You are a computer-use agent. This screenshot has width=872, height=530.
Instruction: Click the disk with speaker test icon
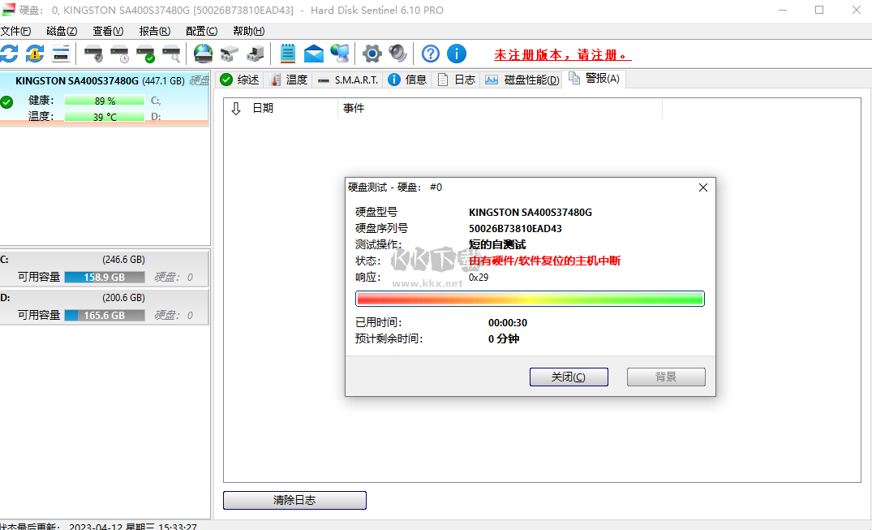click(93, 54)
